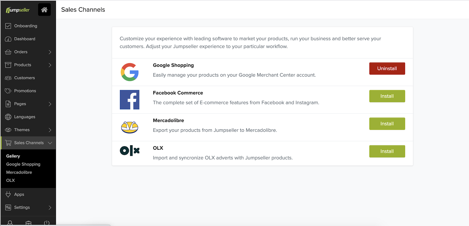Click the Facebook Commerce logo thumbnail
469x226 pixels.
coord(130,99)
